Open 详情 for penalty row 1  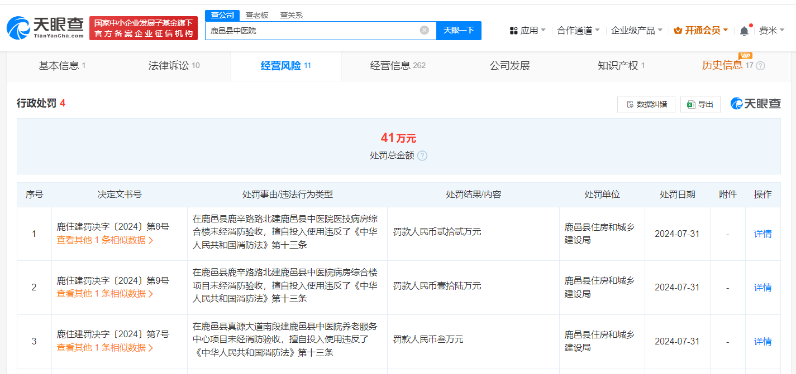click(762, 234)
